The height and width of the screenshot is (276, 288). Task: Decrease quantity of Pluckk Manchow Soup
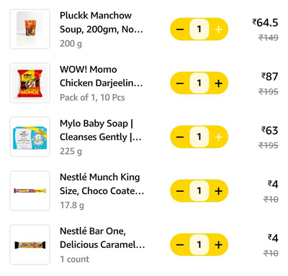click(x=180, y=29)
